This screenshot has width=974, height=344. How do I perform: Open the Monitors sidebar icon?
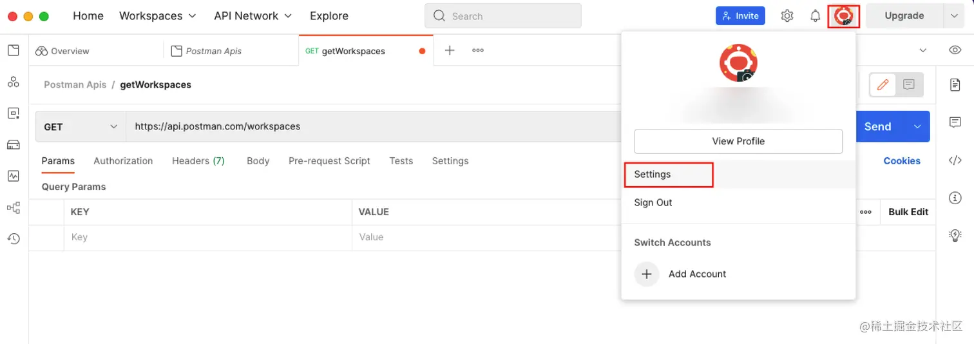coord(14,175)
